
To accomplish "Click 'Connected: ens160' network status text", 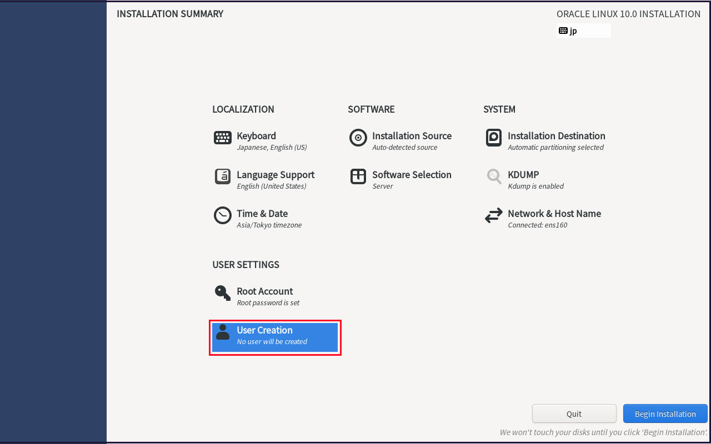I will [x=538, y=225].
